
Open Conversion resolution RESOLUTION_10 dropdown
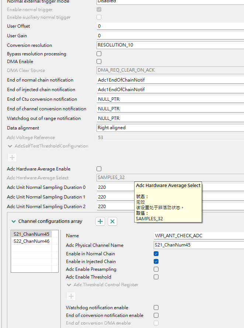[x=170, y=45]
